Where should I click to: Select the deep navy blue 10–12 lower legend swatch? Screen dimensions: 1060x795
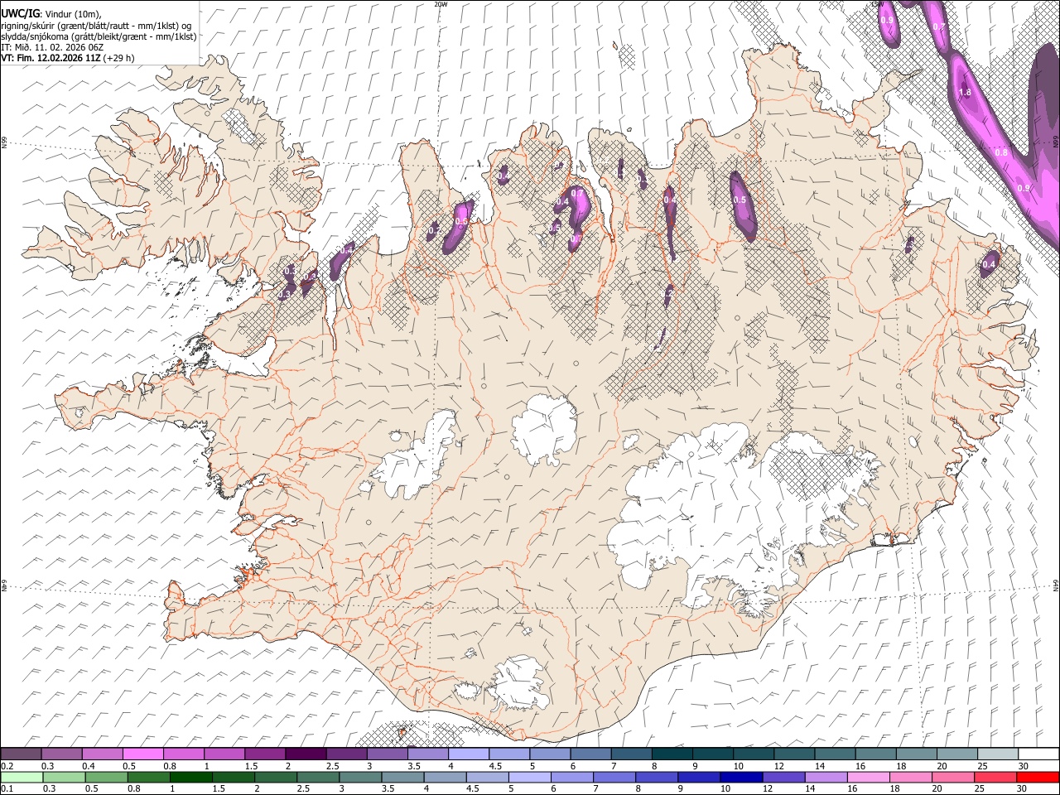point(741,777)
